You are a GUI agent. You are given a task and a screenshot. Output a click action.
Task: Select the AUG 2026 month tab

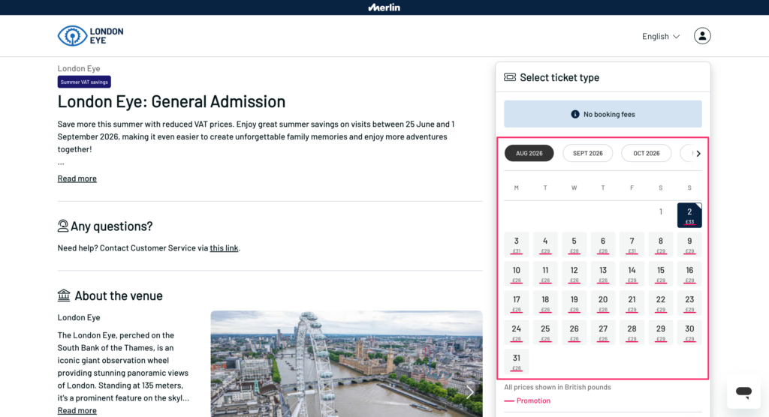[x=529, y=153]
